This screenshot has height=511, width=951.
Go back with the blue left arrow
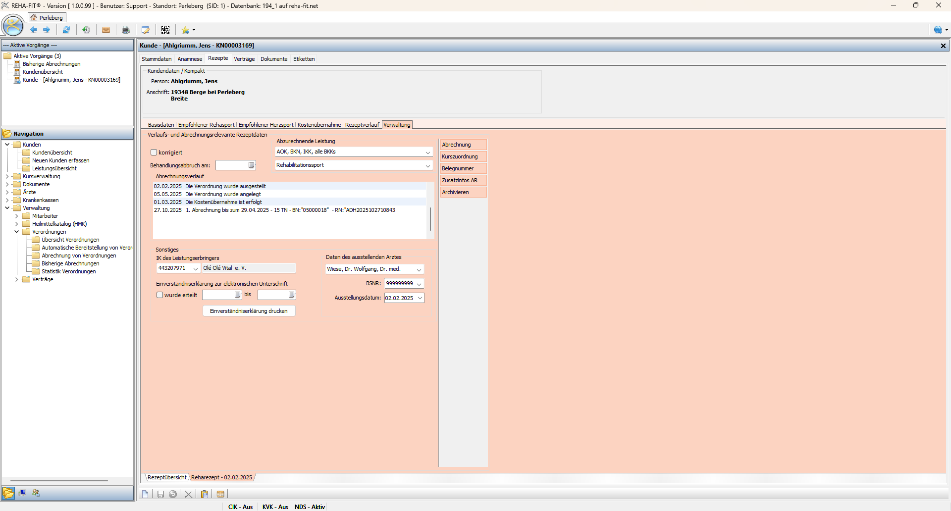(34, 30)
